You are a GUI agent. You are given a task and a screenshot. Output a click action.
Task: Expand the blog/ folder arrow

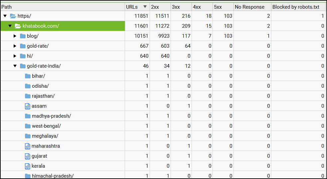[15, 36]
